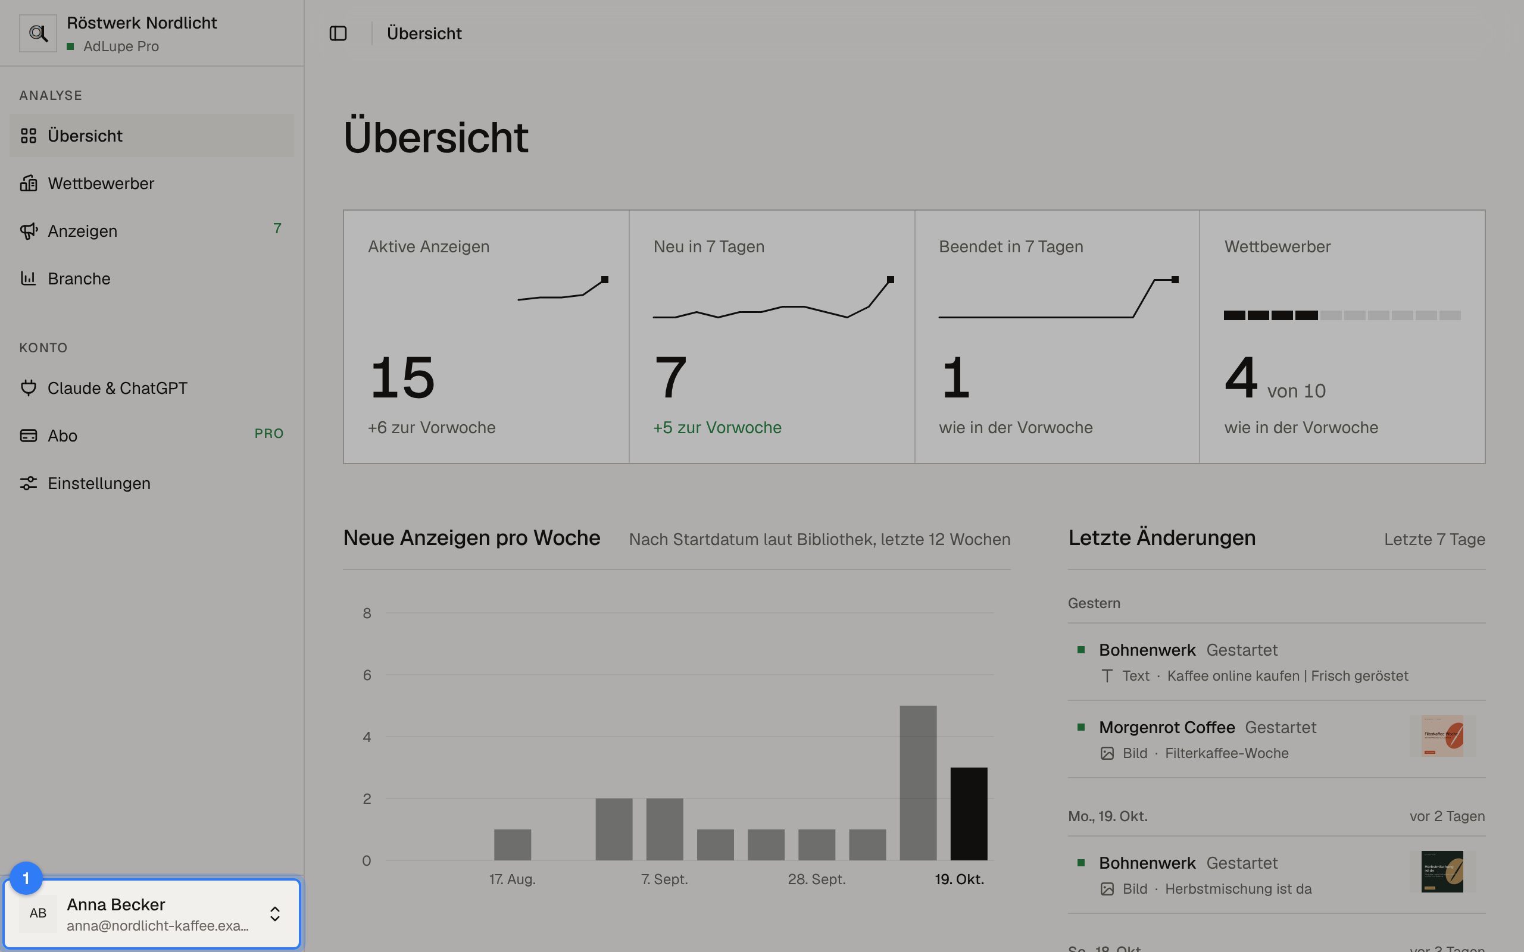Click the tallest gray bar in weekly chart
Image resolution: width=1524 pixels, height=952 pixels.
(x=917, y=782)
